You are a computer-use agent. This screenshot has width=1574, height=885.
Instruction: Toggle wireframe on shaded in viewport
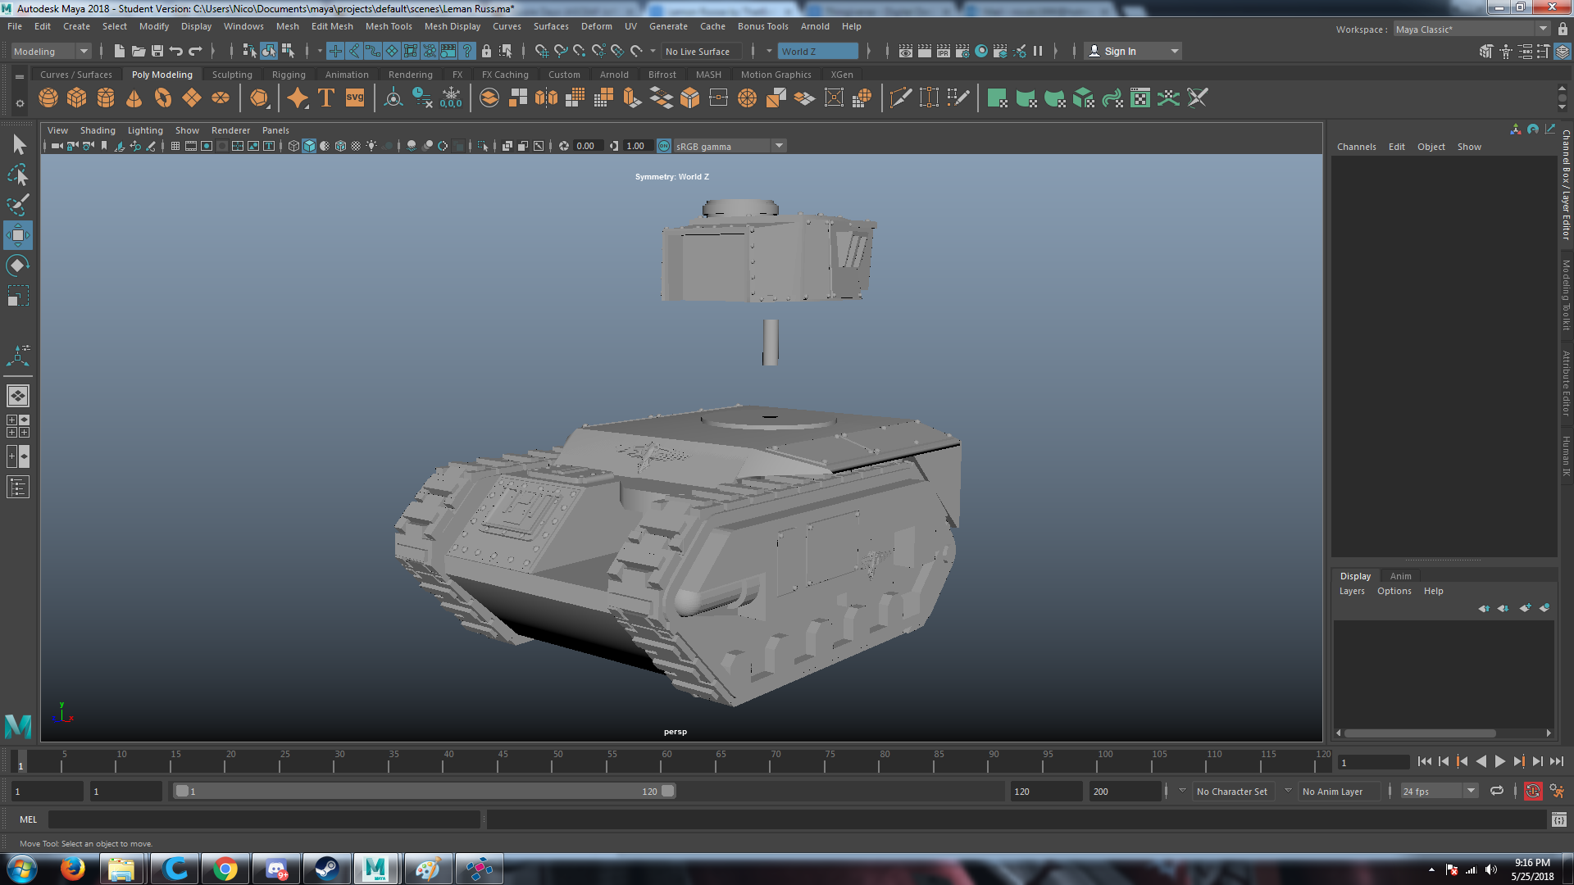tap(340, 146)
